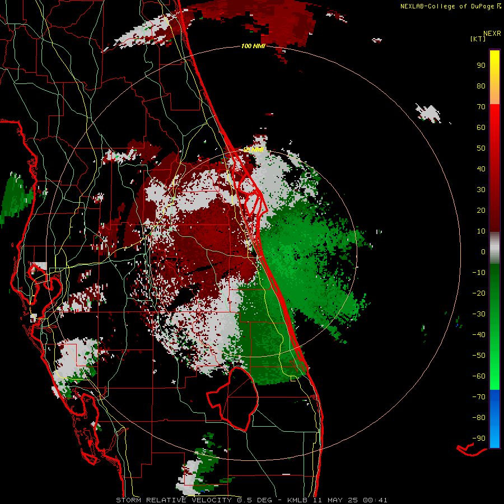Screen dimensions: 504x504
Task: Click the 40 value on the velocity scale
Action: 481,169
